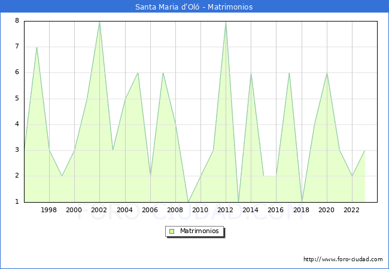The width and height of the screenshot is (389, 269).
Task: Open the foro-ciudad.com link
Action: (343, 259)
